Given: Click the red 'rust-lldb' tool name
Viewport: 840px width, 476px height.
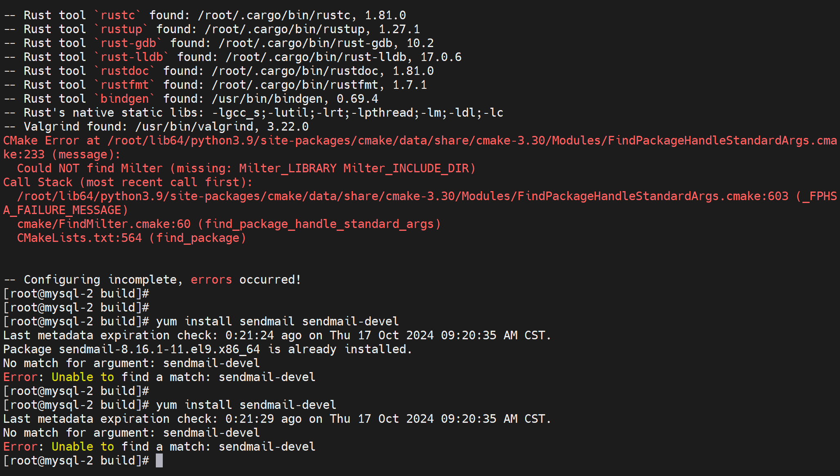Looking at the screenshot, I should pos(132,57).
